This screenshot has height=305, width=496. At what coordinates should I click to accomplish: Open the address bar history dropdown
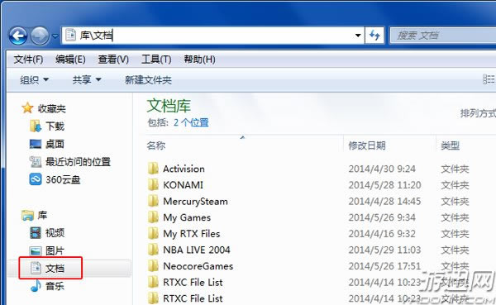(358, 35)
